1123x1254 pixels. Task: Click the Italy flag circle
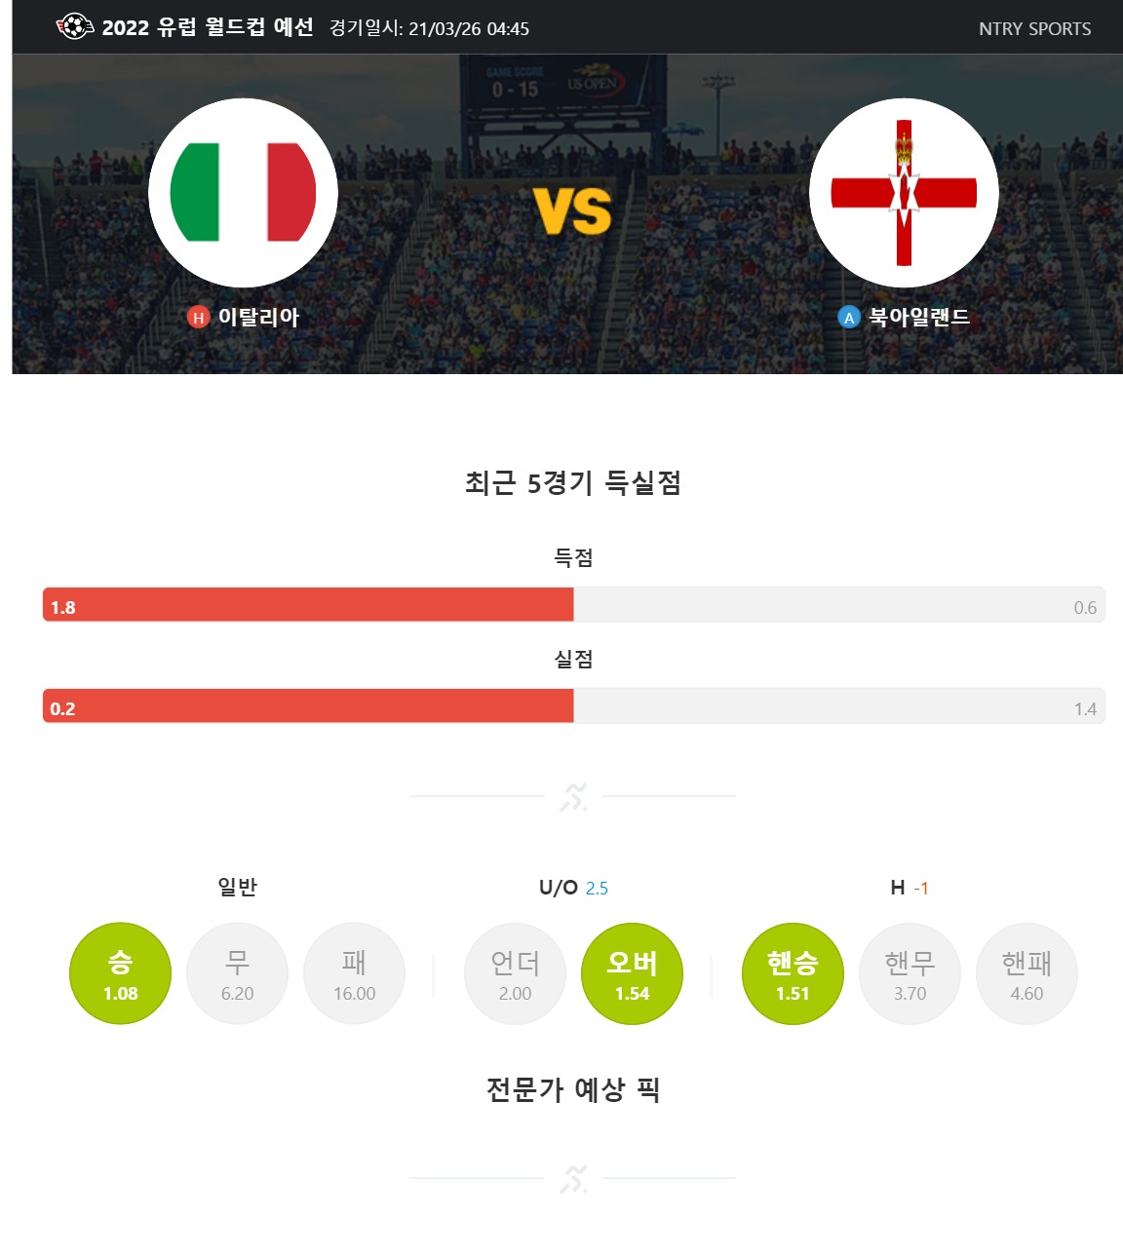point(243,193)
